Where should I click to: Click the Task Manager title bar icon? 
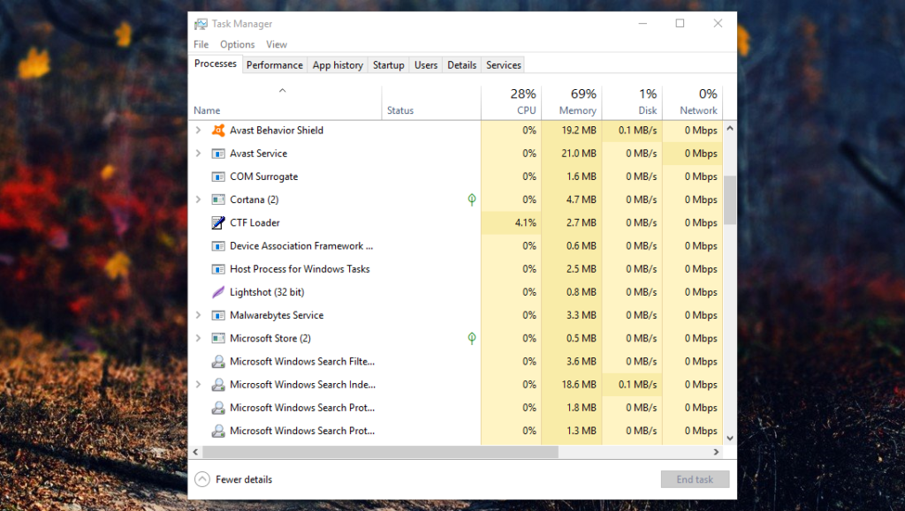201,24
